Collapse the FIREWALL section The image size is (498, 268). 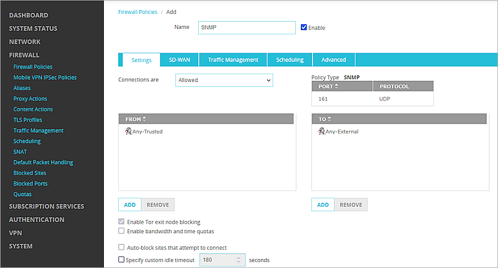pos(24,55)
